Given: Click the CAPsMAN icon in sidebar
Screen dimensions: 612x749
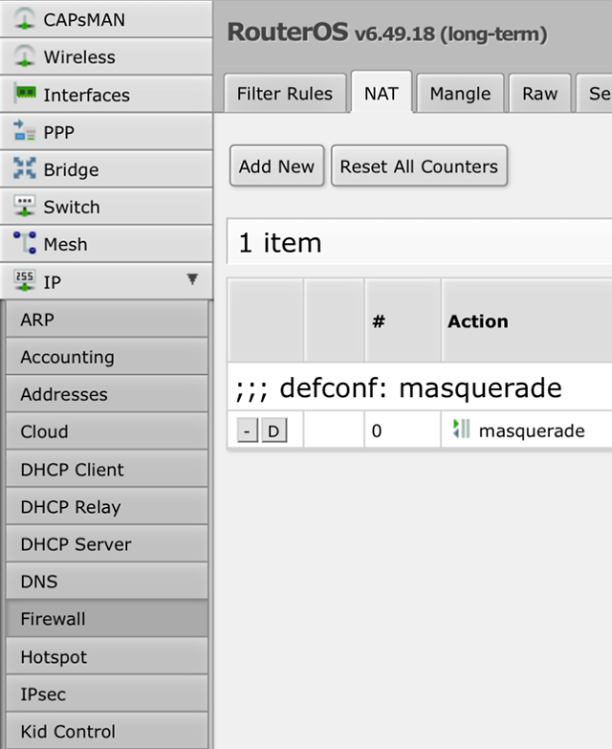Looking at the screenshot, I should coord(25,20).
